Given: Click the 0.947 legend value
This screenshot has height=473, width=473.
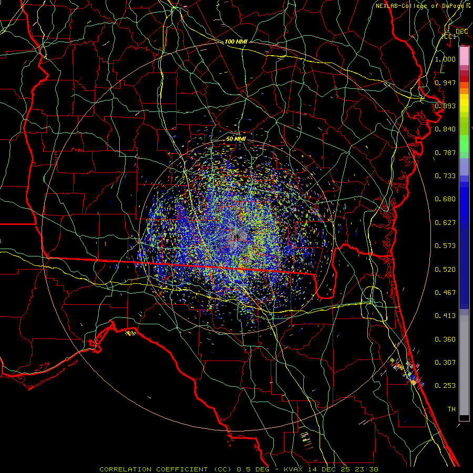Looking at the screenshot, I should (x=445, y=83).
